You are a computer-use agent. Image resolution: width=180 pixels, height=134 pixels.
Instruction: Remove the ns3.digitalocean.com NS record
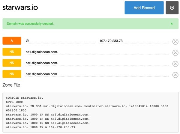pyautogui.click(x=175, y=75)
